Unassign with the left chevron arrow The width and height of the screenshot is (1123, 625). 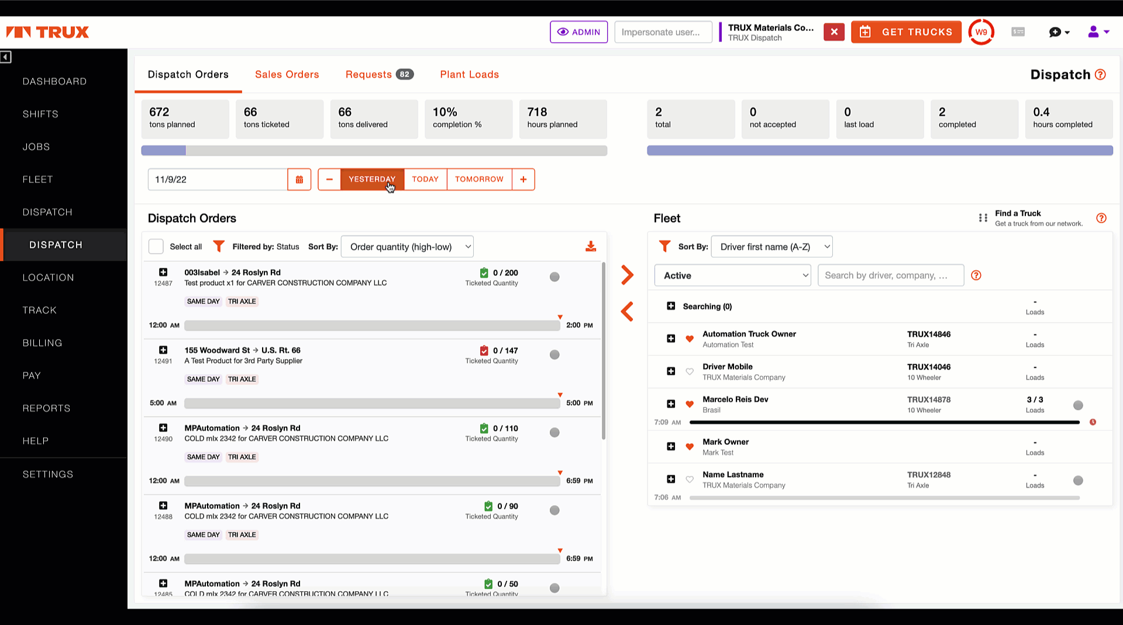627,312
